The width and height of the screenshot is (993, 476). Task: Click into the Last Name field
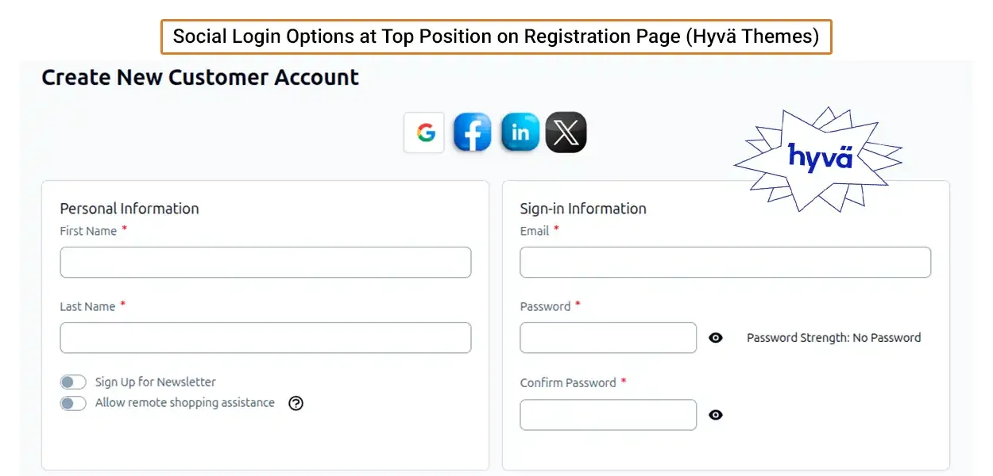click(265, 338)
